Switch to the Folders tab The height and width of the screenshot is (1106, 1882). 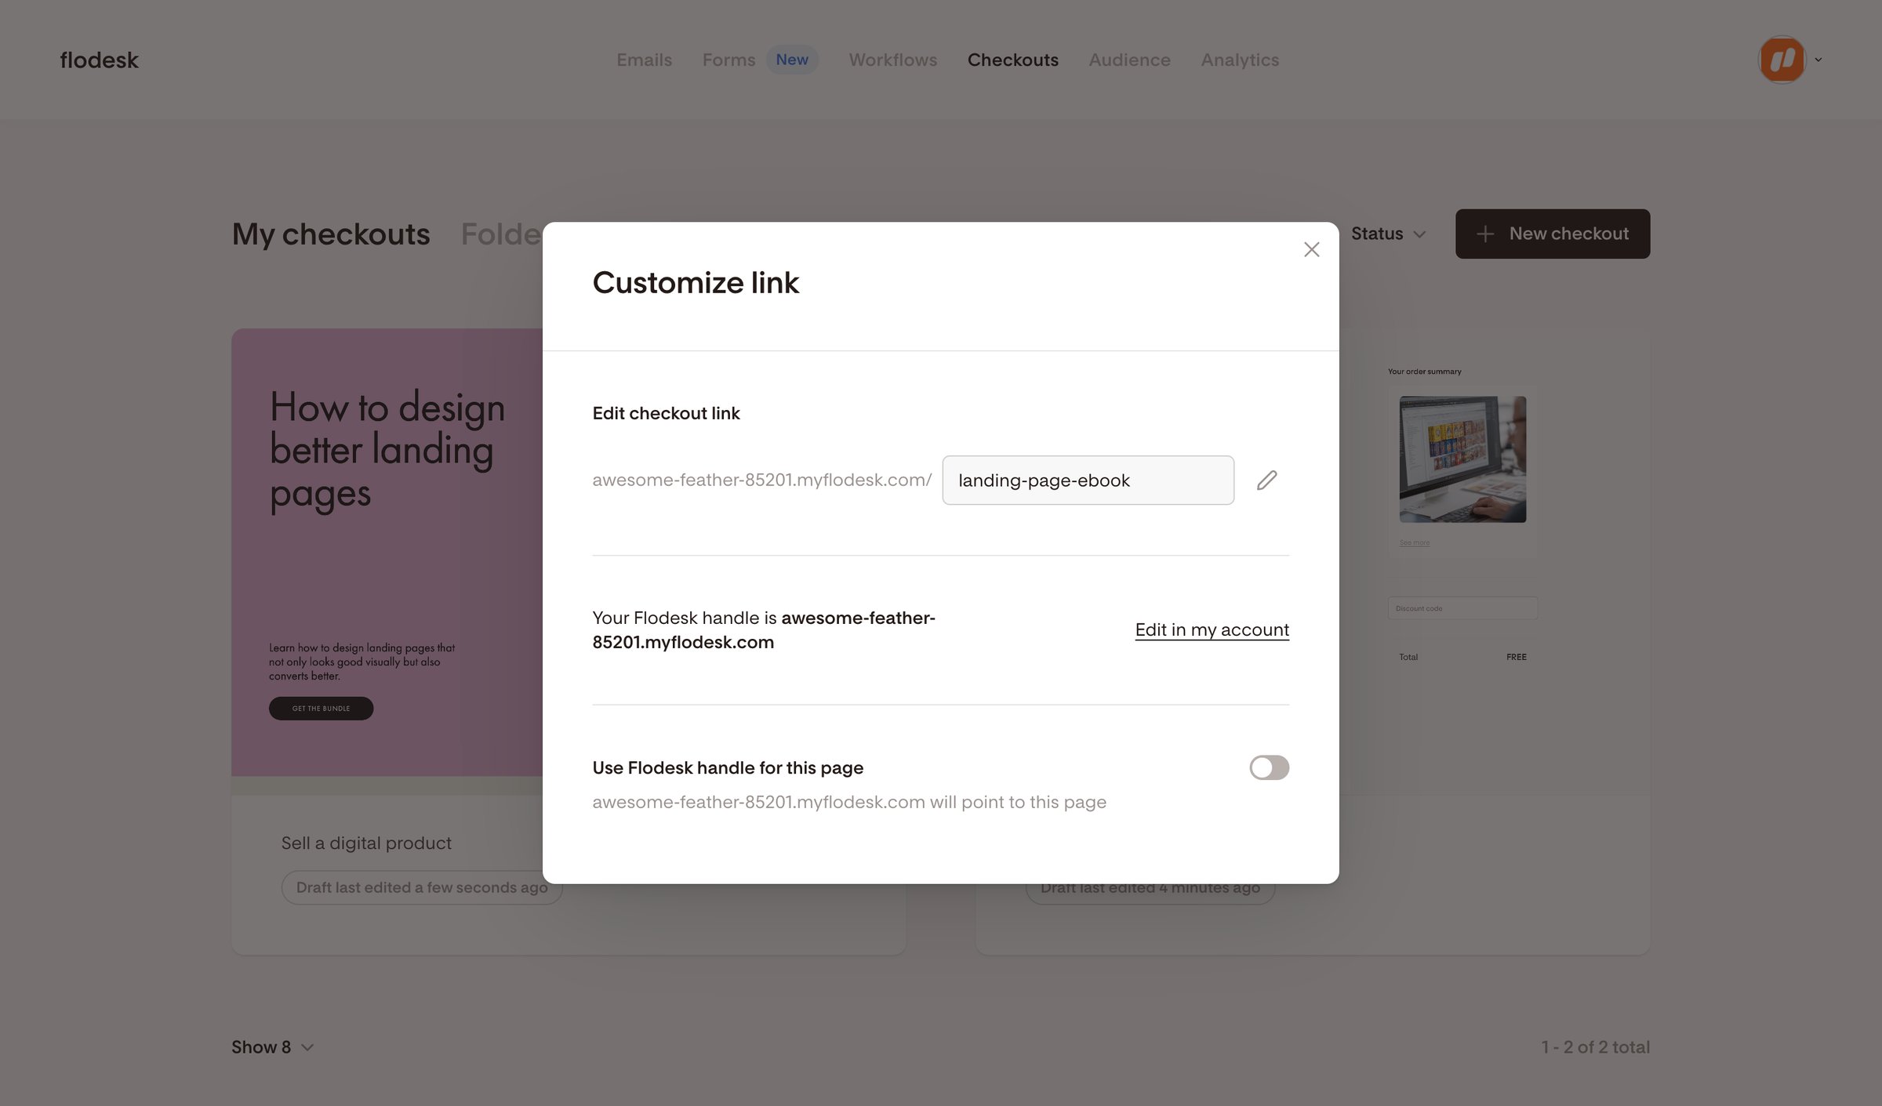pos(501,234)
